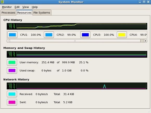Change the CPU1 graph color swatch
This screenshot has width=151, height=113.
(x=12, y=35)
